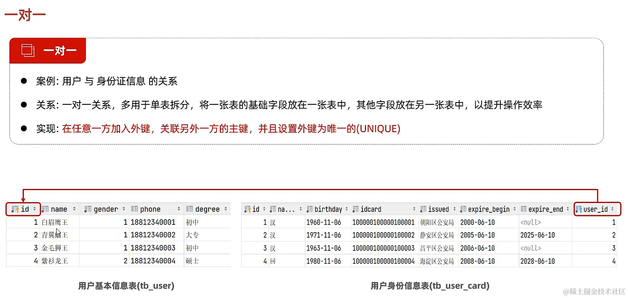Image resolution: width=628 pixels, height=298 pixels.
Task: Toggle sort arrows on degree column
Action: (x=226, y=209)
